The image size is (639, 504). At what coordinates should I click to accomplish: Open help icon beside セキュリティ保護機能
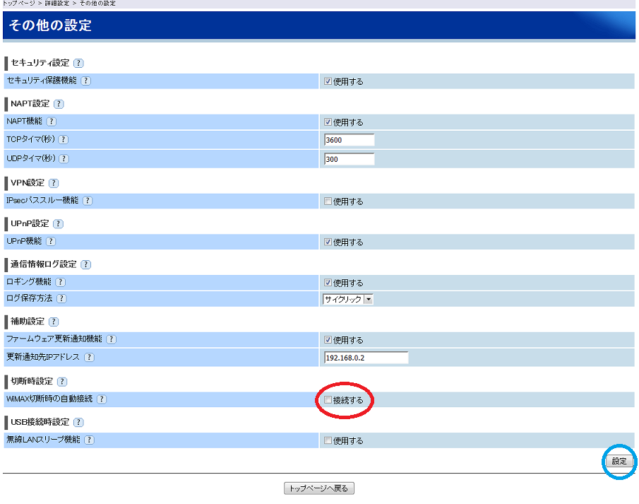(x=85, y=81)
